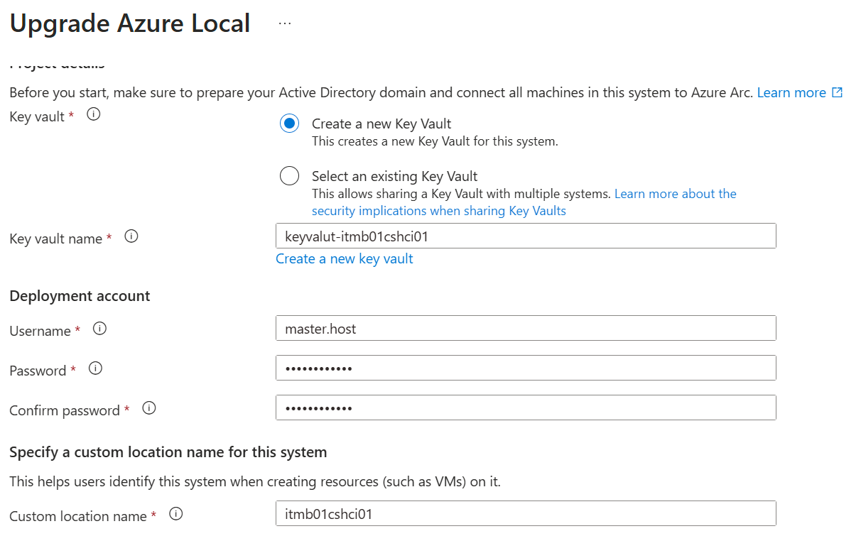Click the Confirm password info icon
The width and height of the screenshot is (861, 536).
[x=148, y=408]
